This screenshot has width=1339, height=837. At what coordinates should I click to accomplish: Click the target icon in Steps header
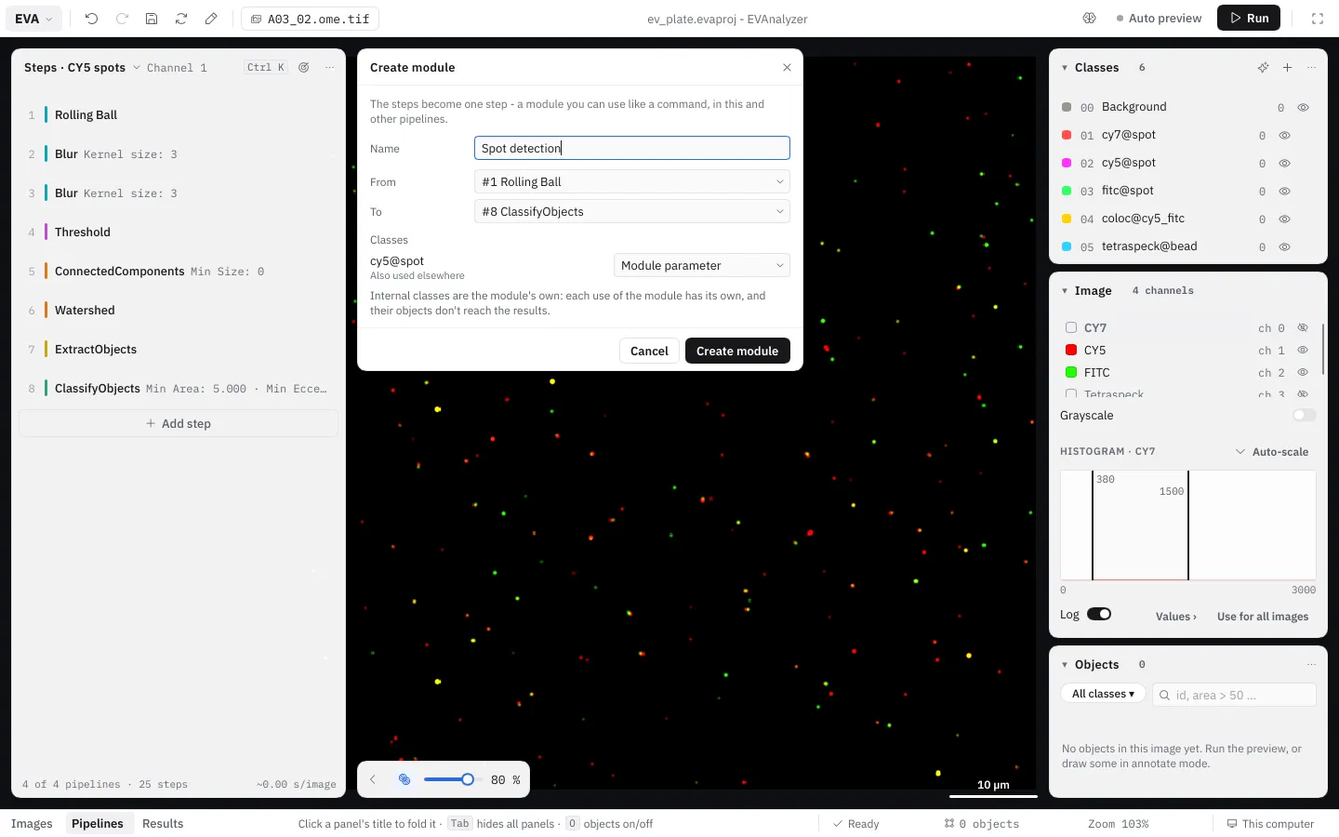pyautogui.click(x=304, y=68)
